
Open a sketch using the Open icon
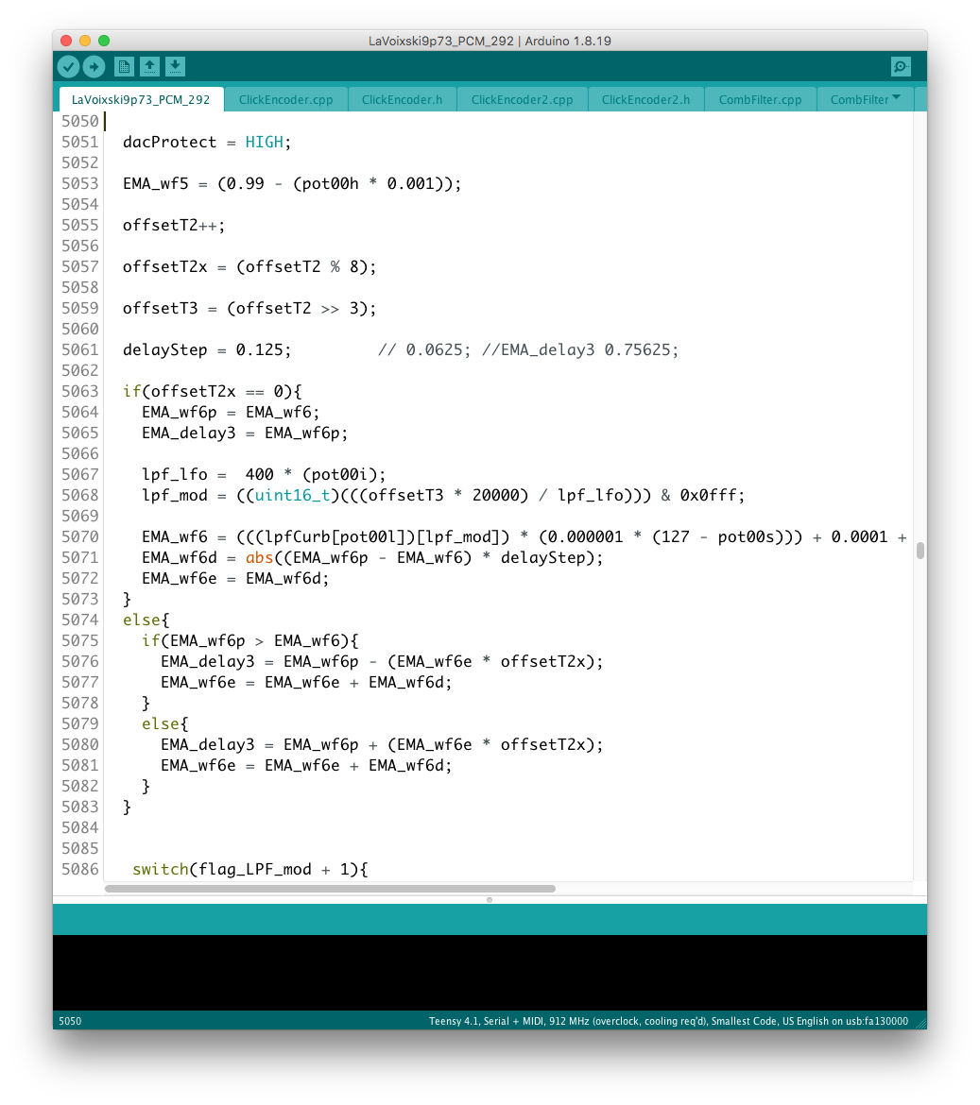point(149,66)
